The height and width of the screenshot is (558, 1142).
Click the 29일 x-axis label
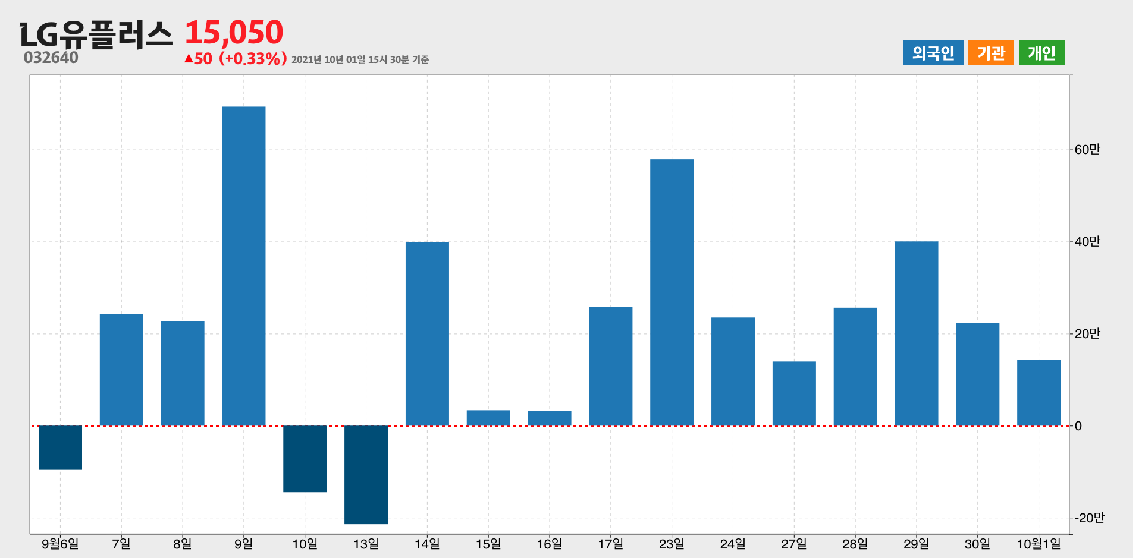917,544
